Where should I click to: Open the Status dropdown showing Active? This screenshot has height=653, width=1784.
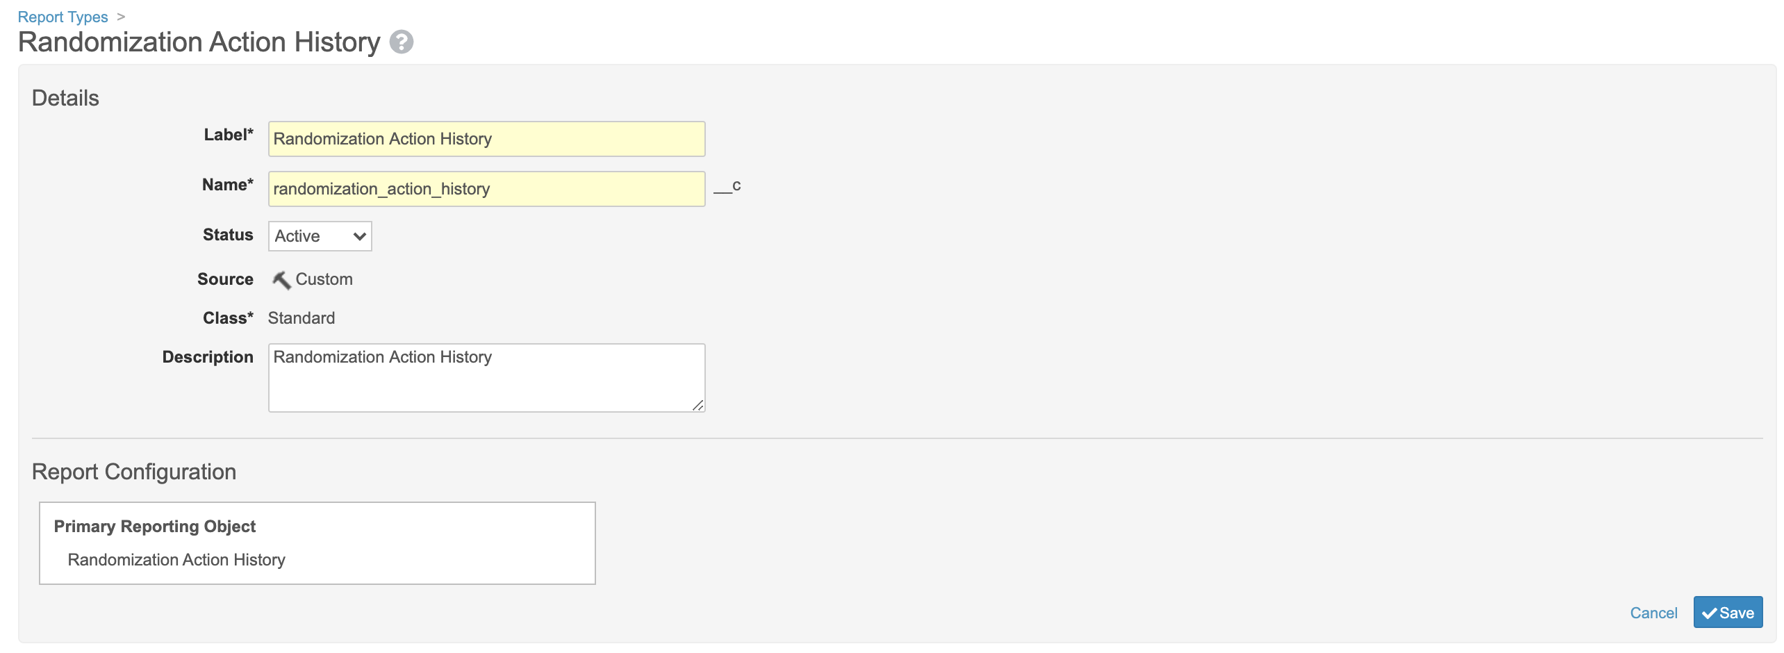click(320, 236)
